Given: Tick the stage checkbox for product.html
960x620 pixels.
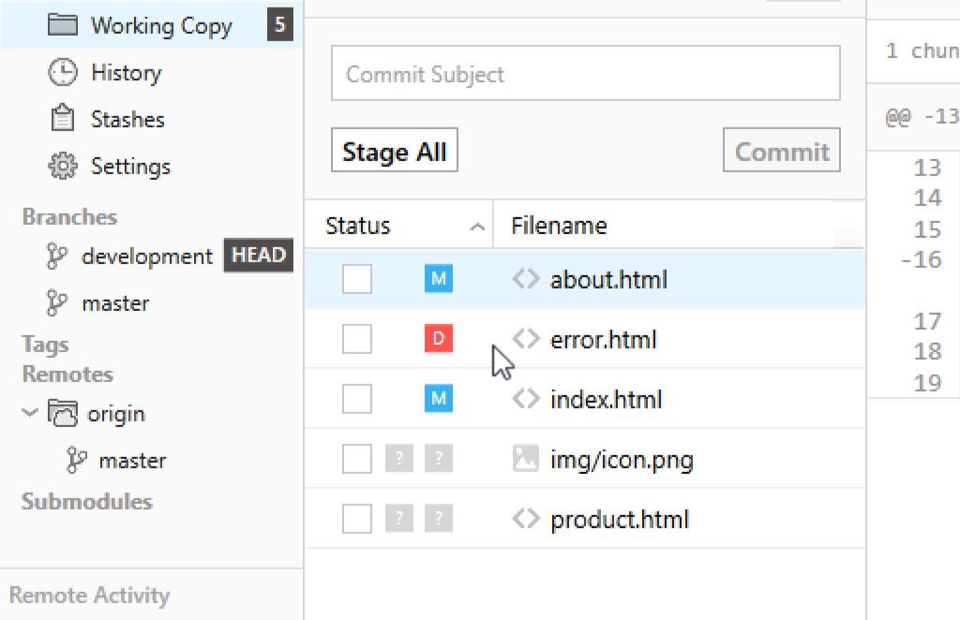Looking at the screenshot, I should tap(357, 519).
